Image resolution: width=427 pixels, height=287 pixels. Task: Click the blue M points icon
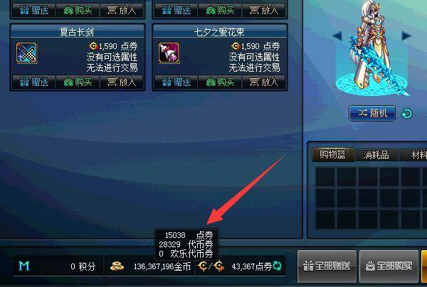pyautogui.click(x=24, y=266)
